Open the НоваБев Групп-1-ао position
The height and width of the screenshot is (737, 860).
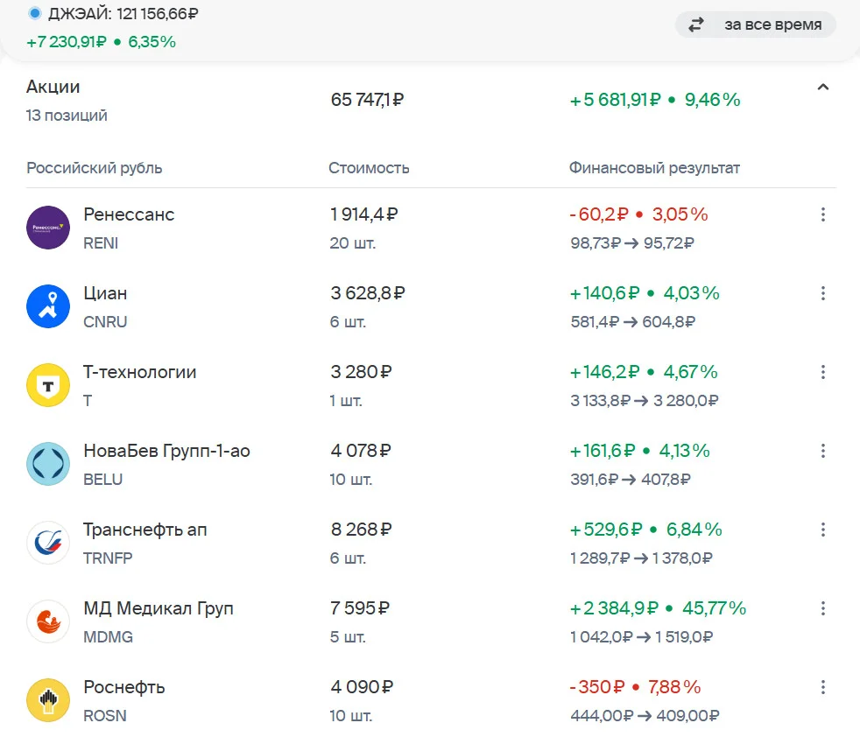[431, 464]
